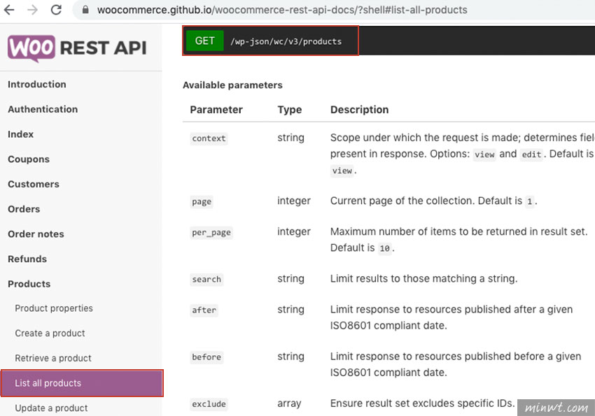Click 'Maximum number of items' description text
595x416 pixels.
458,240
